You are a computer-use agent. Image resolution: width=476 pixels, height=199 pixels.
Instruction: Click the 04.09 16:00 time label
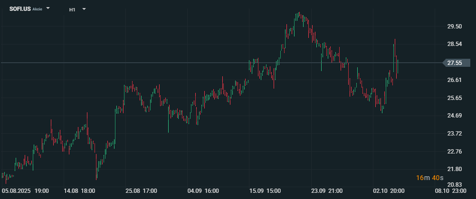203,191
